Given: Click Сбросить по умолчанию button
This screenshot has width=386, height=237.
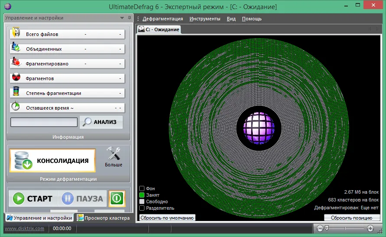Looking at the screenshot, I should 167,218.
